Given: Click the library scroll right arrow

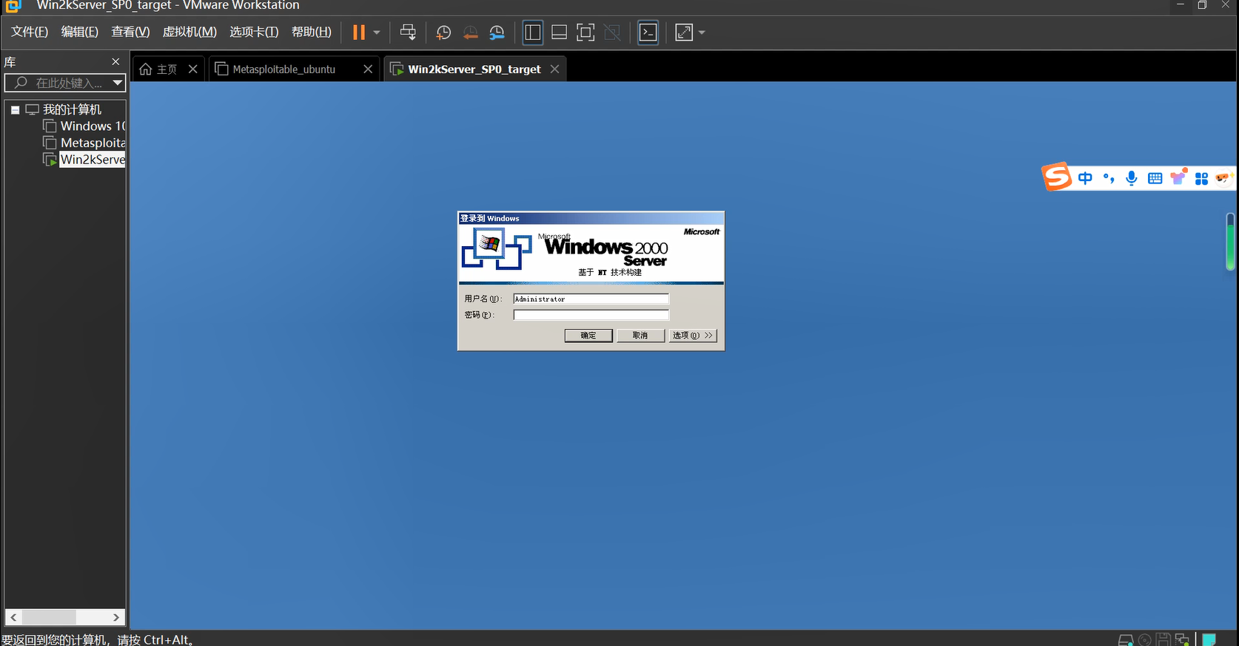Looking at the screenshot, I should (116, 617).
